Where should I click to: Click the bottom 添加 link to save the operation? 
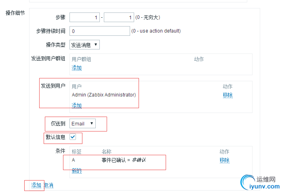pyautogui.click(x=36, y=185)
